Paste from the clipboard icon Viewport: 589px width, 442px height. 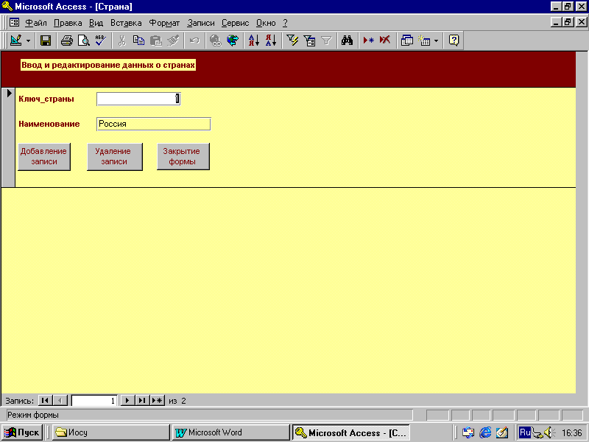(x=155, y=41)
